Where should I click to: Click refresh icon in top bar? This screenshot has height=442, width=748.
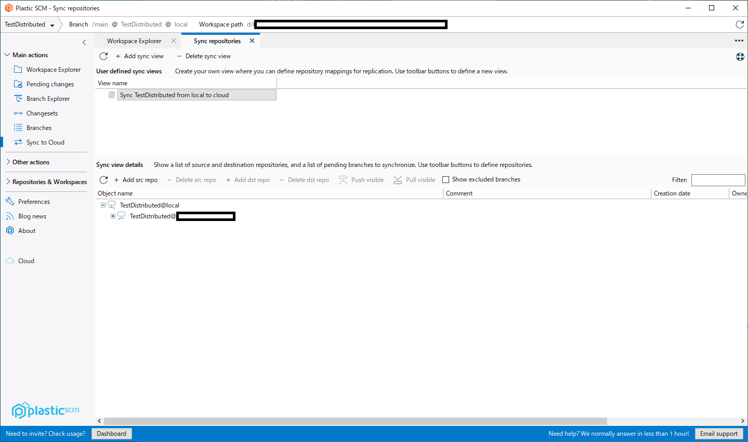(740, 24)
